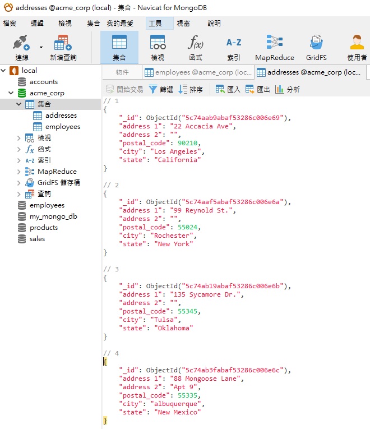
Task: Select the my_mongo_db database
Action: coord(53,216)
